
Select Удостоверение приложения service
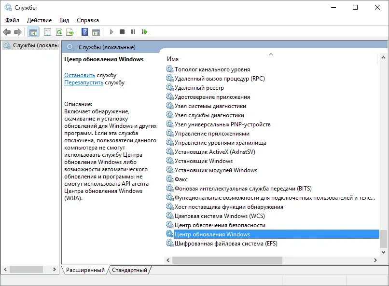click(212, 97)
